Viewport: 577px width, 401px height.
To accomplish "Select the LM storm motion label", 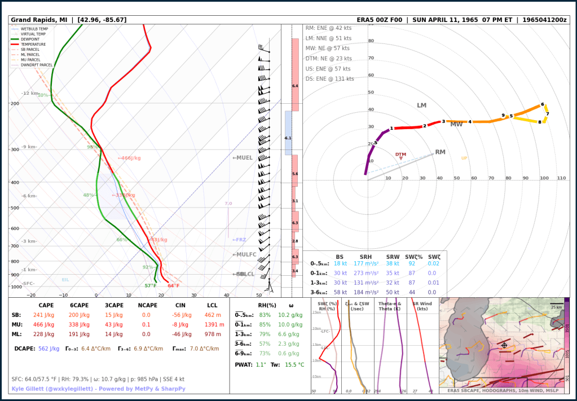I will pyautogui.click(x=421, y=105).
